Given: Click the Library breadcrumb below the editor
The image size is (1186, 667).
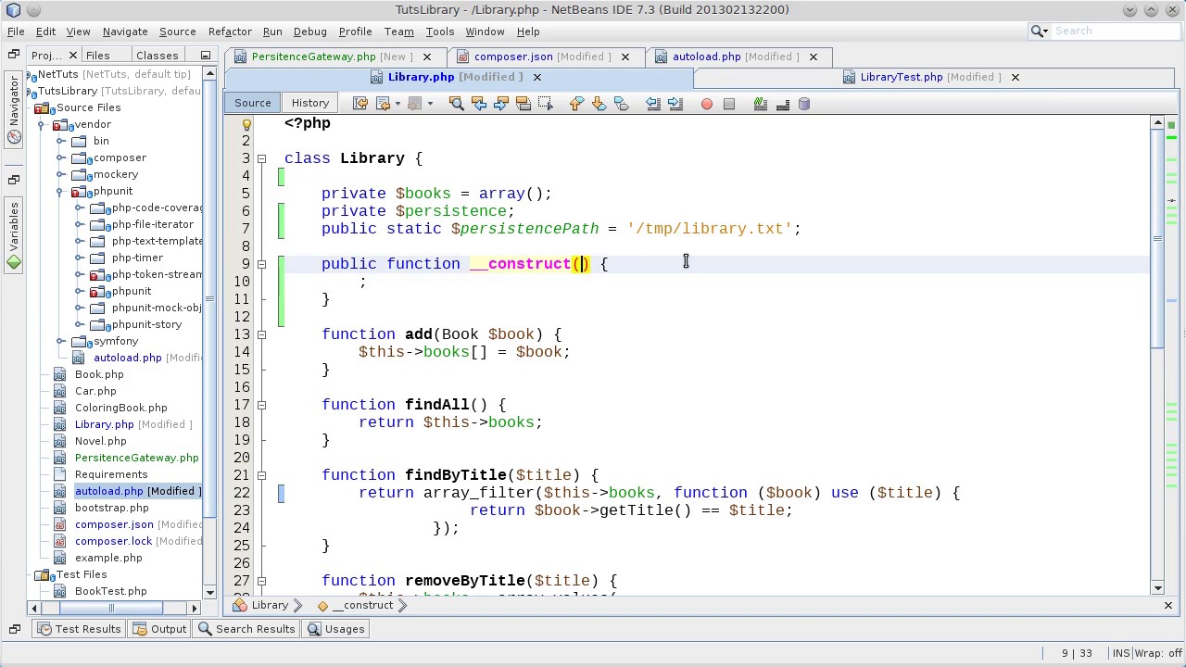Looking at the screenshot, I should [270, 605].
